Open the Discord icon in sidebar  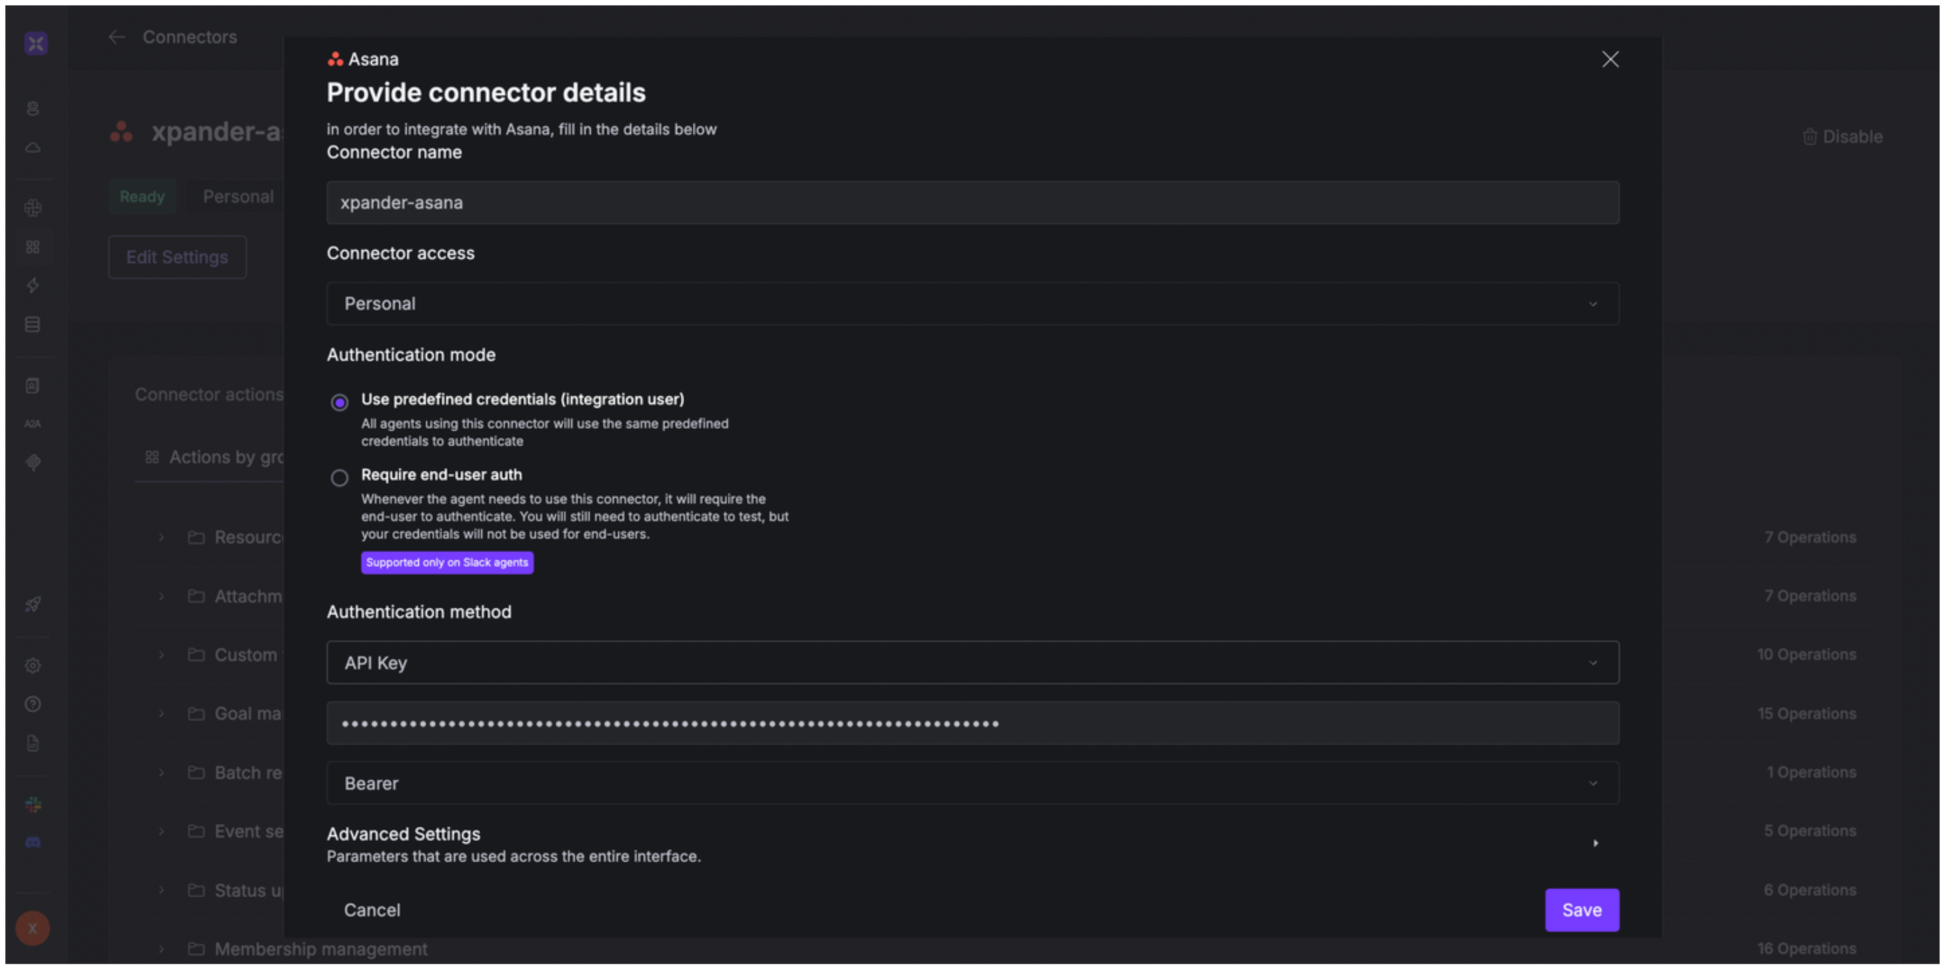tap(33, 842)
